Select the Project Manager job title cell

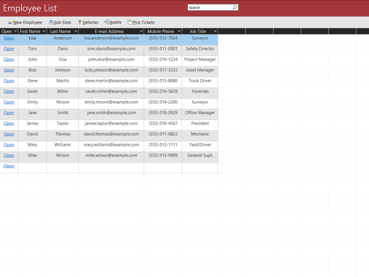coord(200,61)
